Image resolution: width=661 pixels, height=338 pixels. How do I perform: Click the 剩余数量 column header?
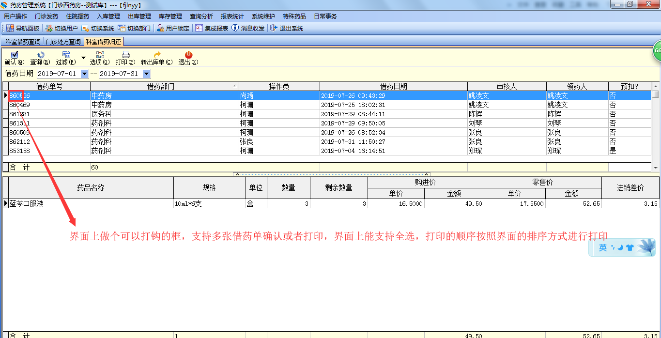coord(339,187)
